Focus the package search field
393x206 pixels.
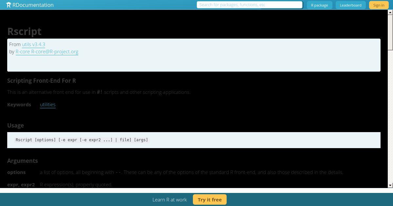coord(250,5)
